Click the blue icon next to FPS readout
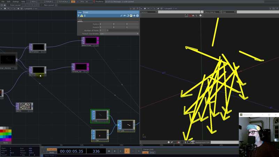 (77, 2)
